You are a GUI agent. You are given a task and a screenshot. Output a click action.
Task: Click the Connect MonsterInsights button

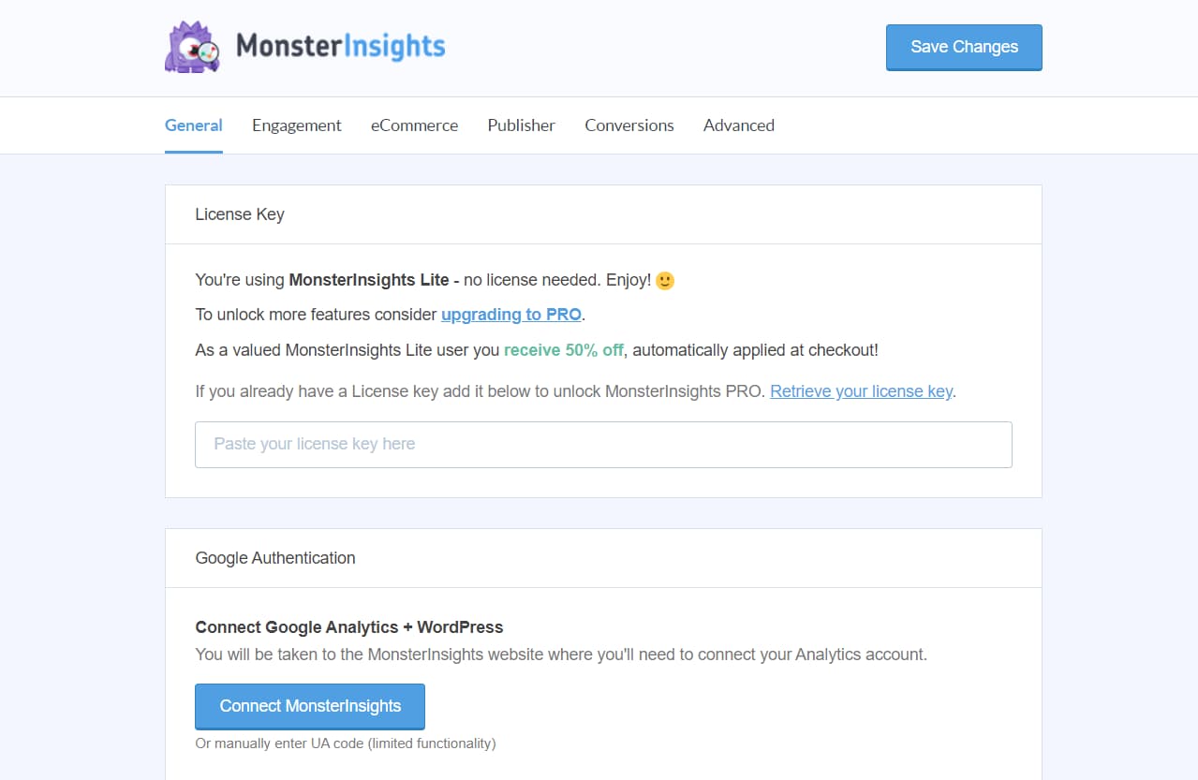[310, 706]
